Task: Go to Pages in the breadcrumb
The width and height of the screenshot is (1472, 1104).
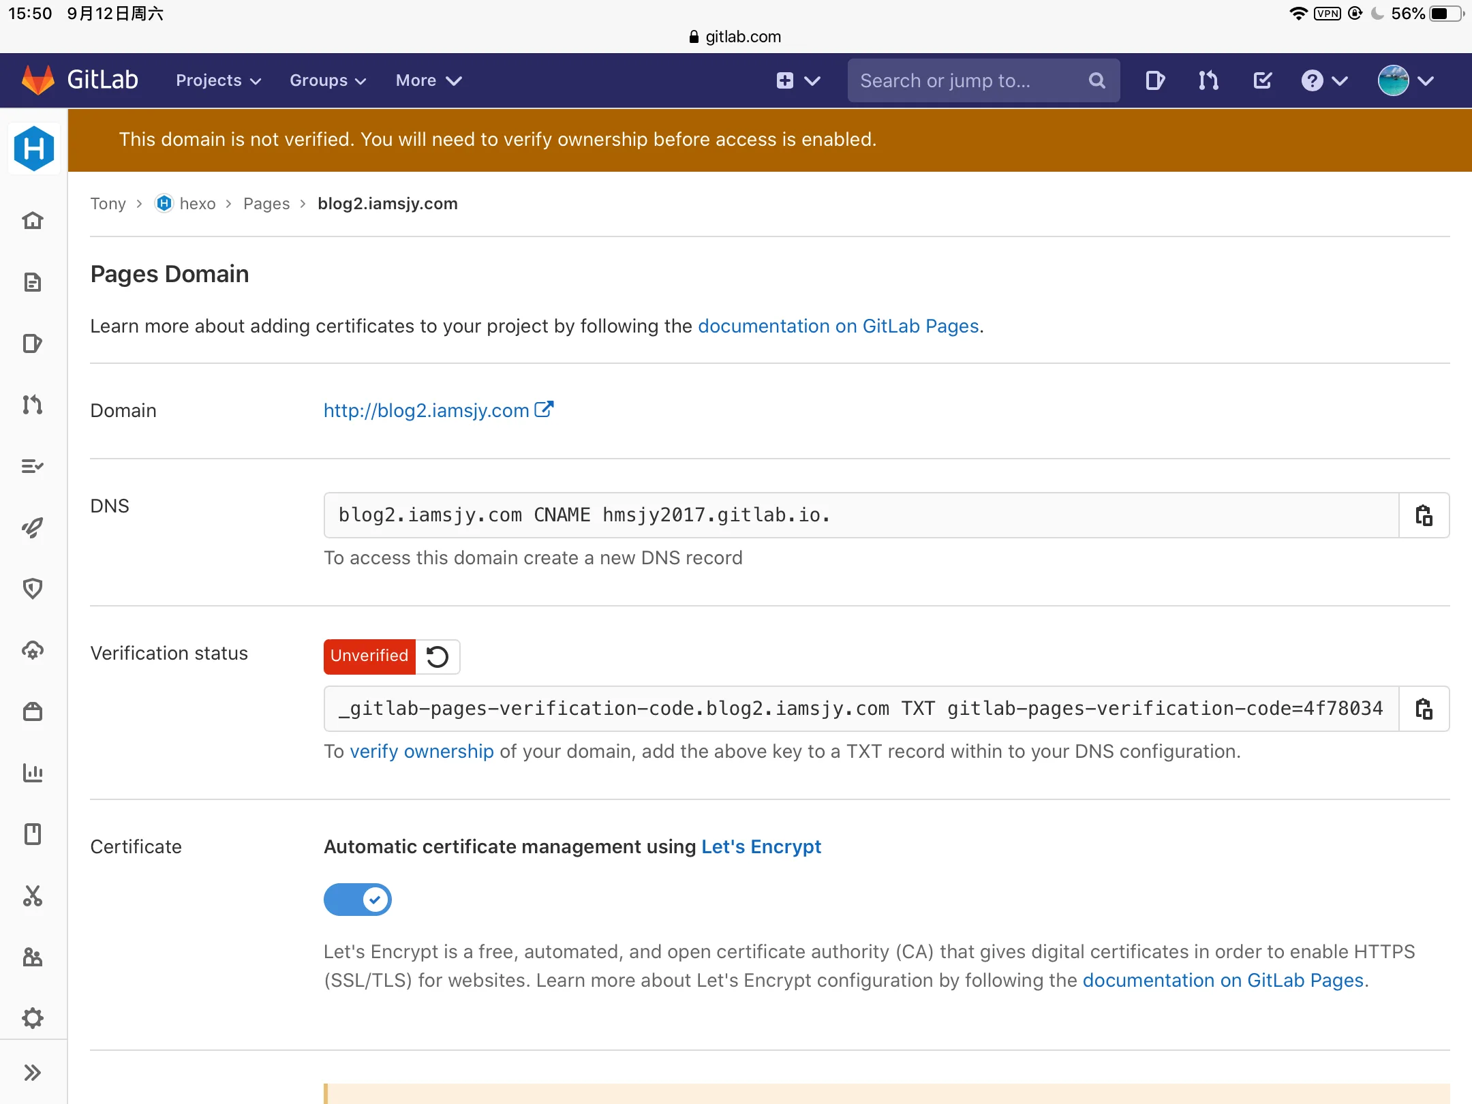Action: pos(266,204)
